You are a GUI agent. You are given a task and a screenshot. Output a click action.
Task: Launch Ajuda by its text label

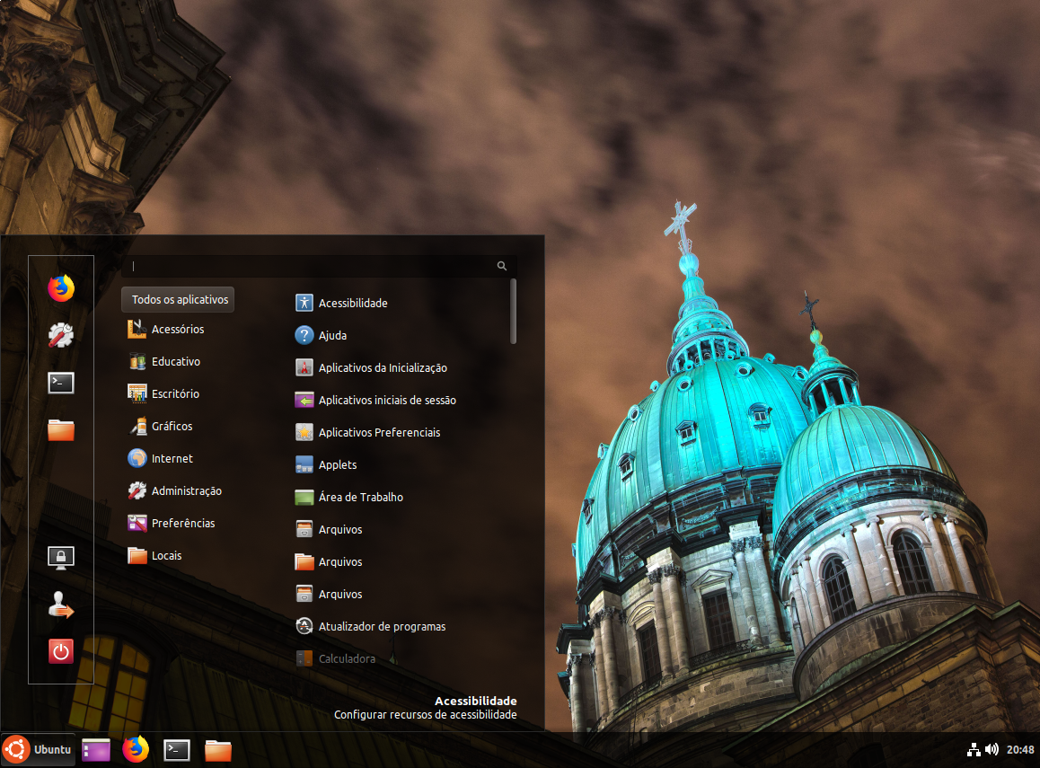pyautogui.click(x=332, y=336)
